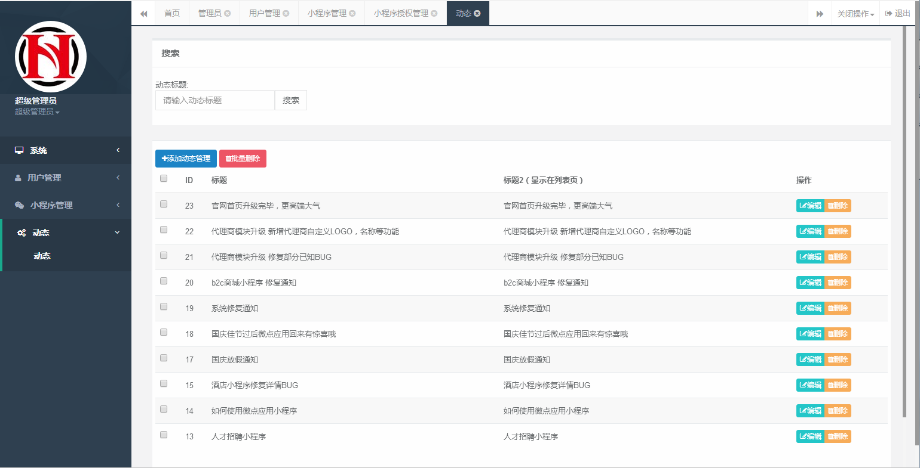Switch to the 首页 tab

pos(171,13)
